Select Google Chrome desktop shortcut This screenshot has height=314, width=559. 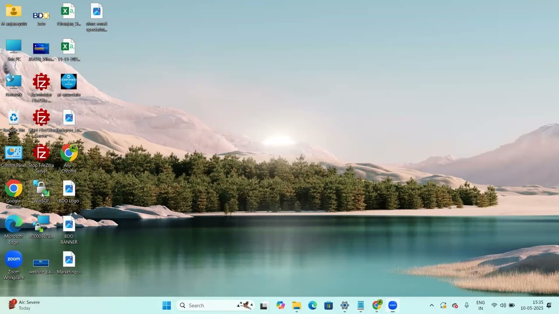14,195
